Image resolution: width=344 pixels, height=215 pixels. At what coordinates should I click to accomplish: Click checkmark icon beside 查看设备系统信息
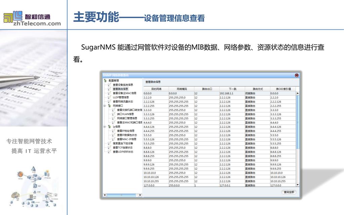click(110, 85)
